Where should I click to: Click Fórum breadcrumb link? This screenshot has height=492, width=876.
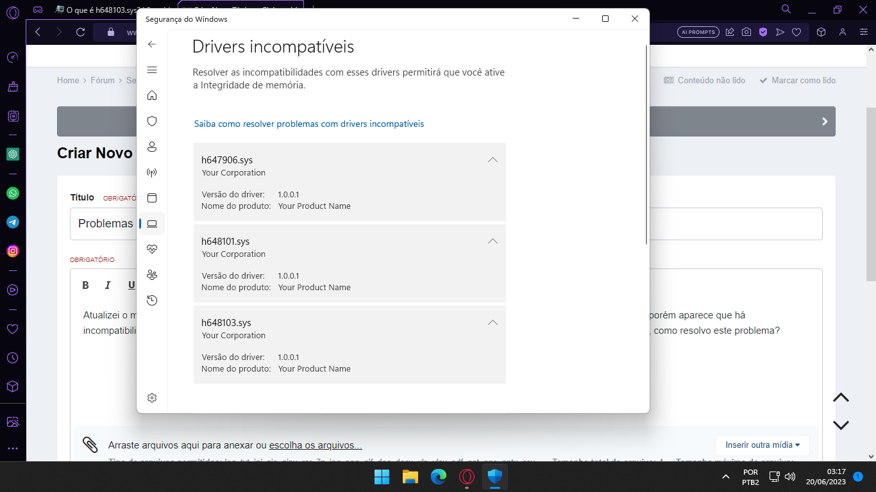coord(103,81)
